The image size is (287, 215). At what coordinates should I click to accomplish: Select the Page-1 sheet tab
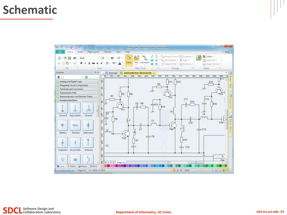point(121,162)
